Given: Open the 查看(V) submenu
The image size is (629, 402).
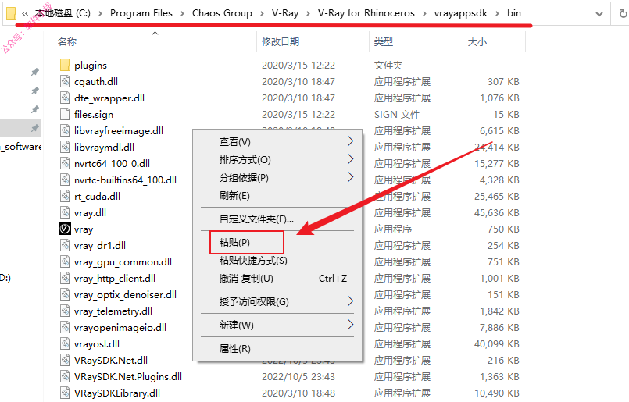Looking at the screenshot, I should [277, 141].
